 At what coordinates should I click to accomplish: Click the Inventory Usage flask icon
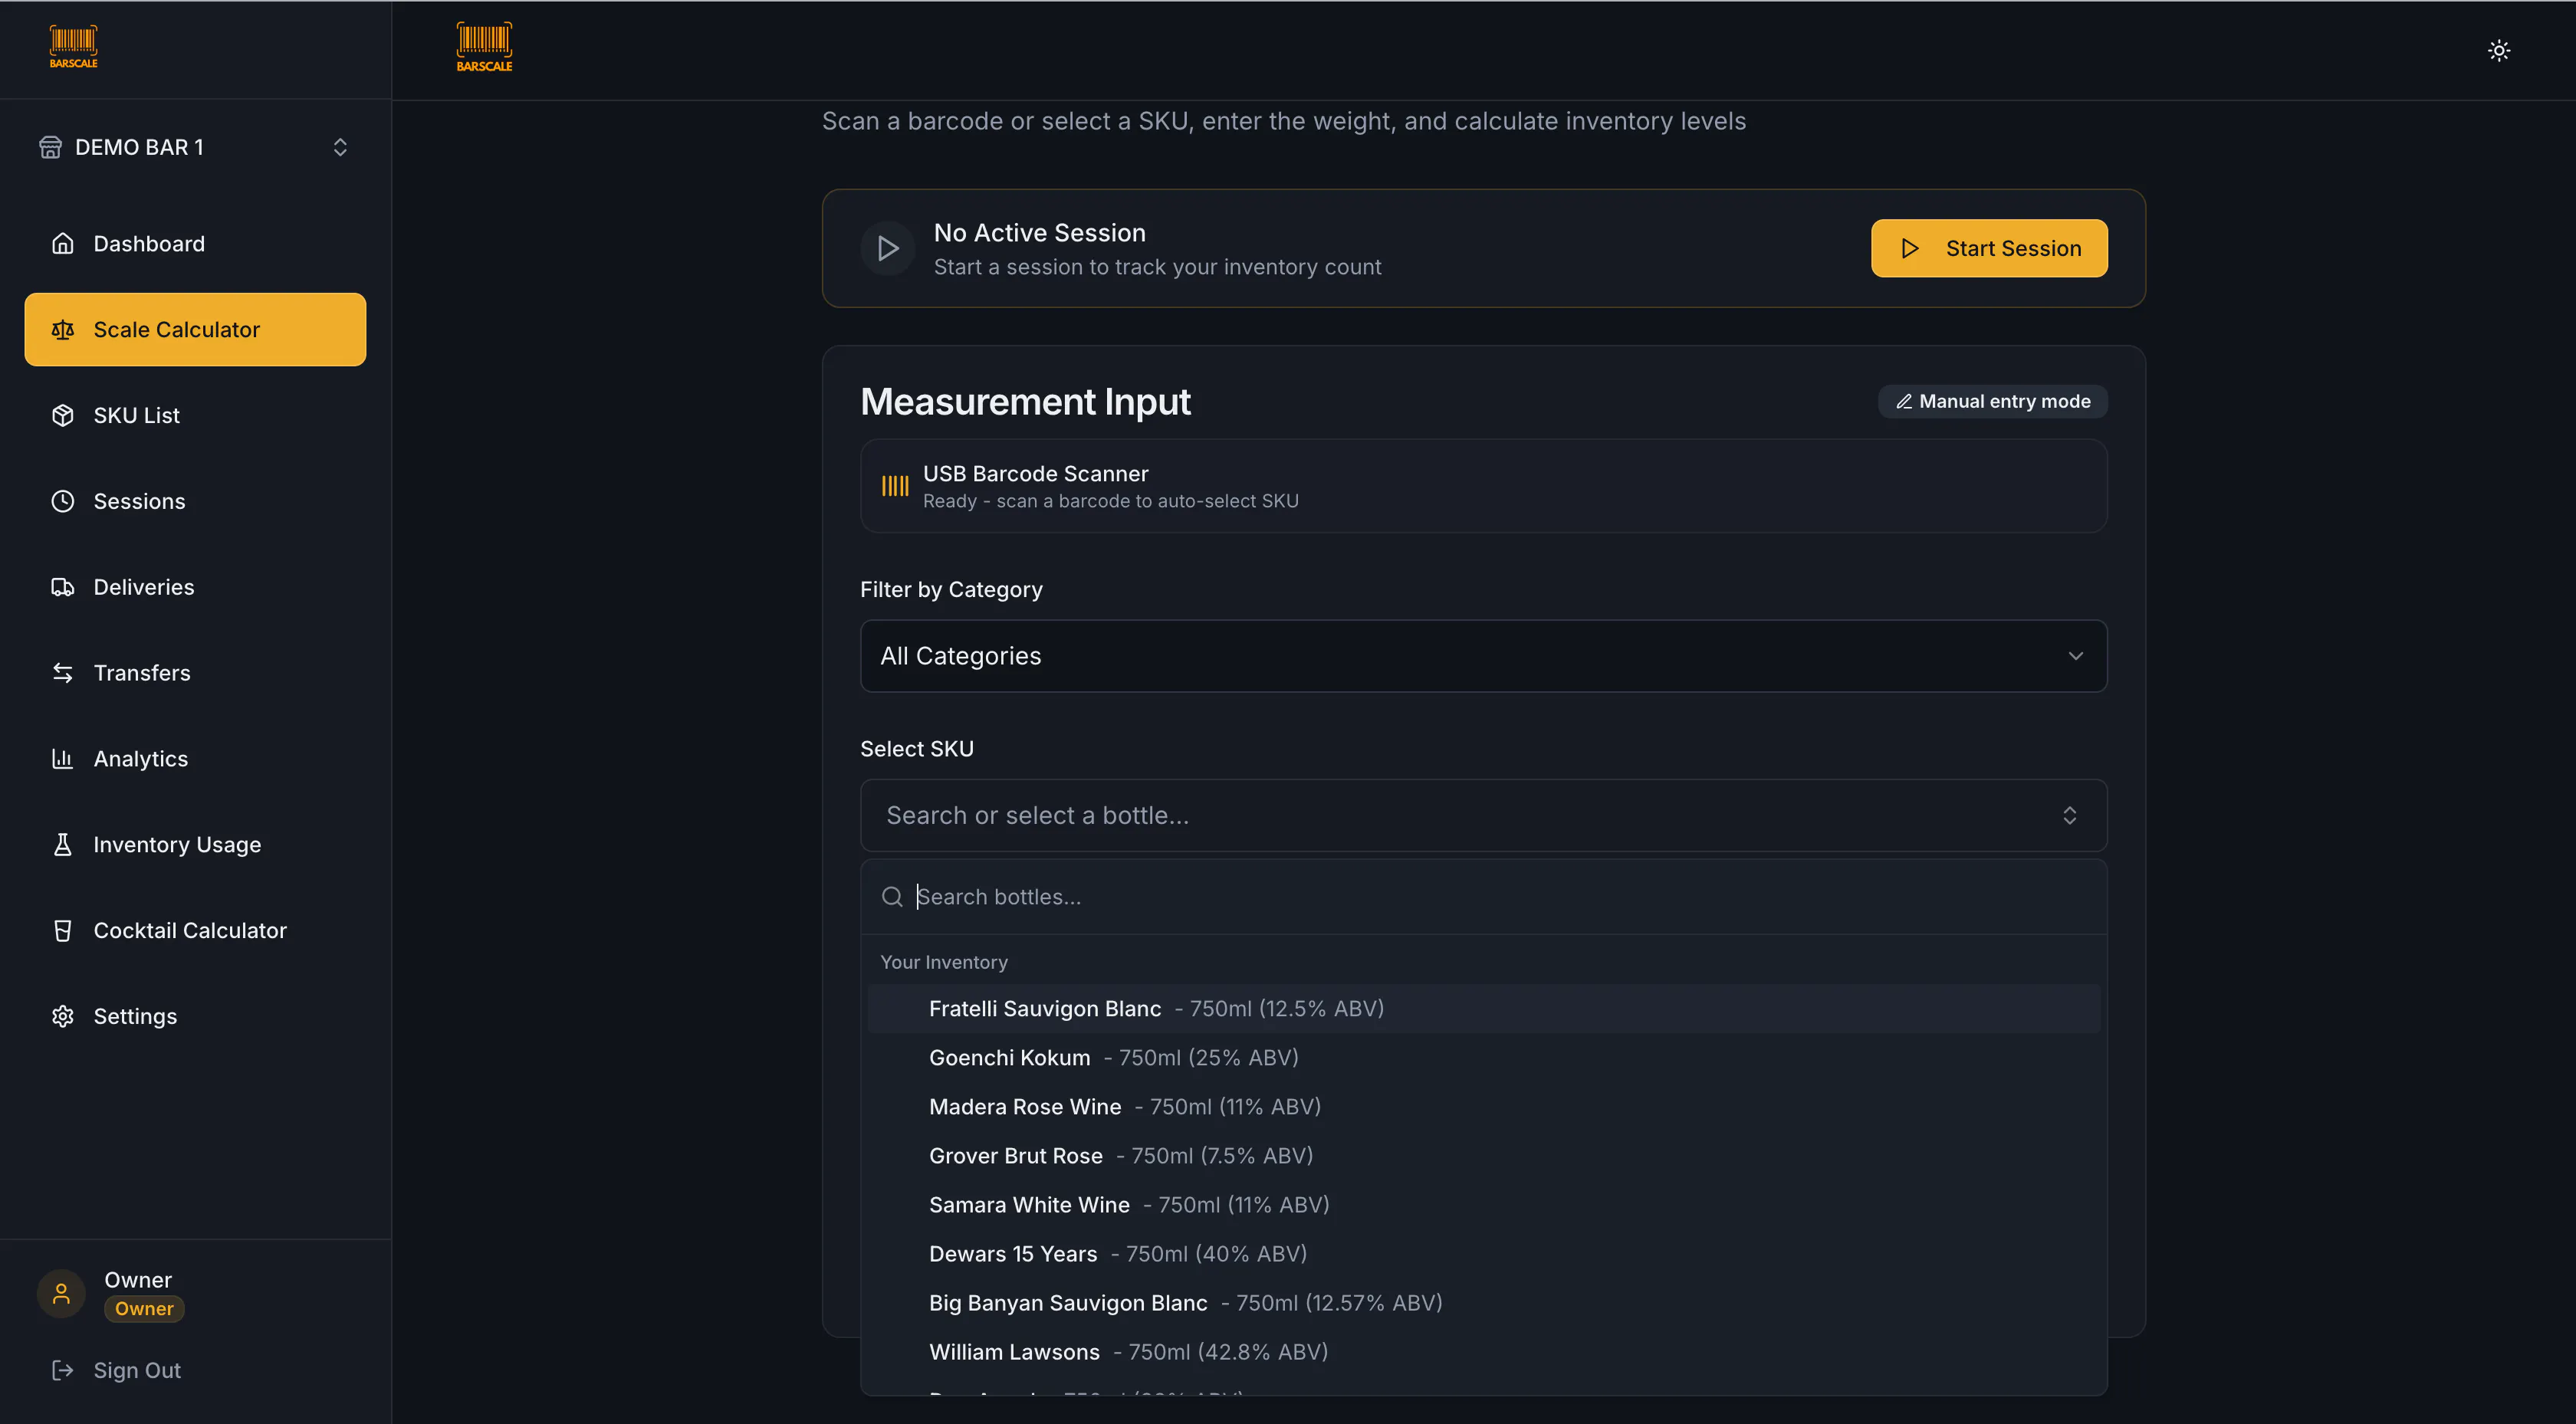(x=63, y=845)
